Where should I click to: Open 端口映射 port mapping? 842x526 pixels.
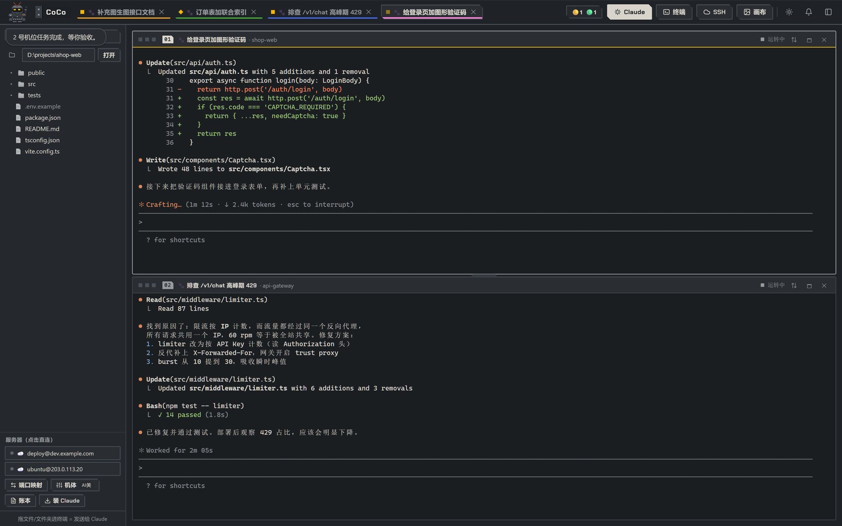pyautogui.click(x=26, y=485)
